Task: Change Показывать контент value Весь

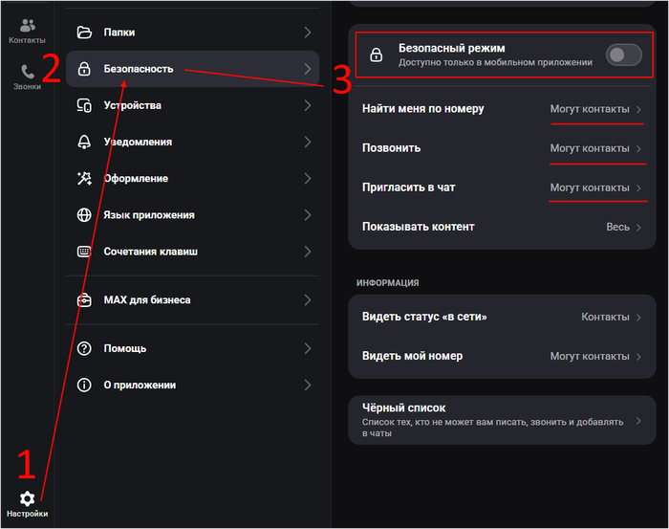Action: [617, 227]
